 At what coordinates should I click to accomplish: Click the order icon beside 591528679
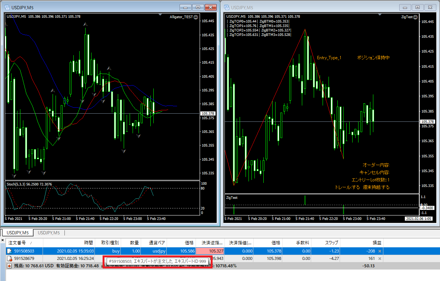click(9, 258)
